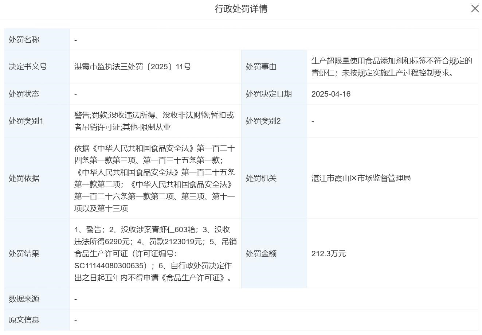Click the 行政处罚详情 title text
Screen dimensions: 482x335
coord(241,9)
